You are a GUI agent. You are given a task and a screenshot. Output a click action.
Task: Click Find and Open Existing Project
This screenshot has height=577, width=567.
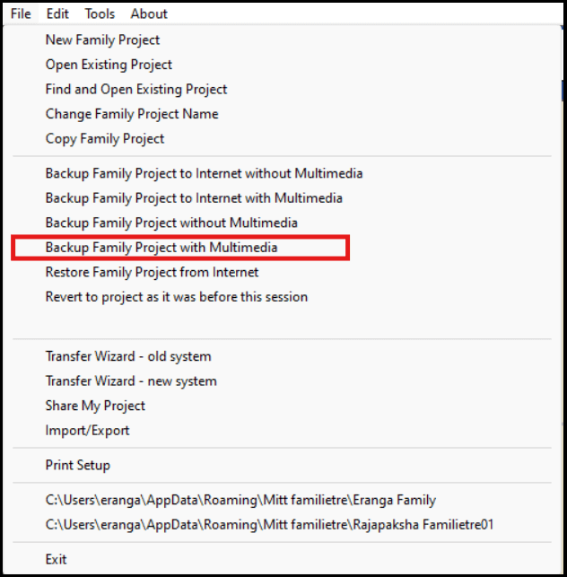tap(136, 89)
